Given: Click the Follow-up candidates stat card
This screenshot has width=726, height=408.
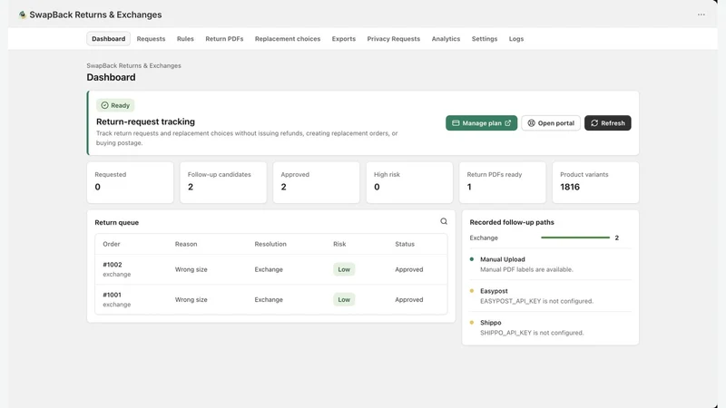Looking at the screenshot, I should (223, 182).
